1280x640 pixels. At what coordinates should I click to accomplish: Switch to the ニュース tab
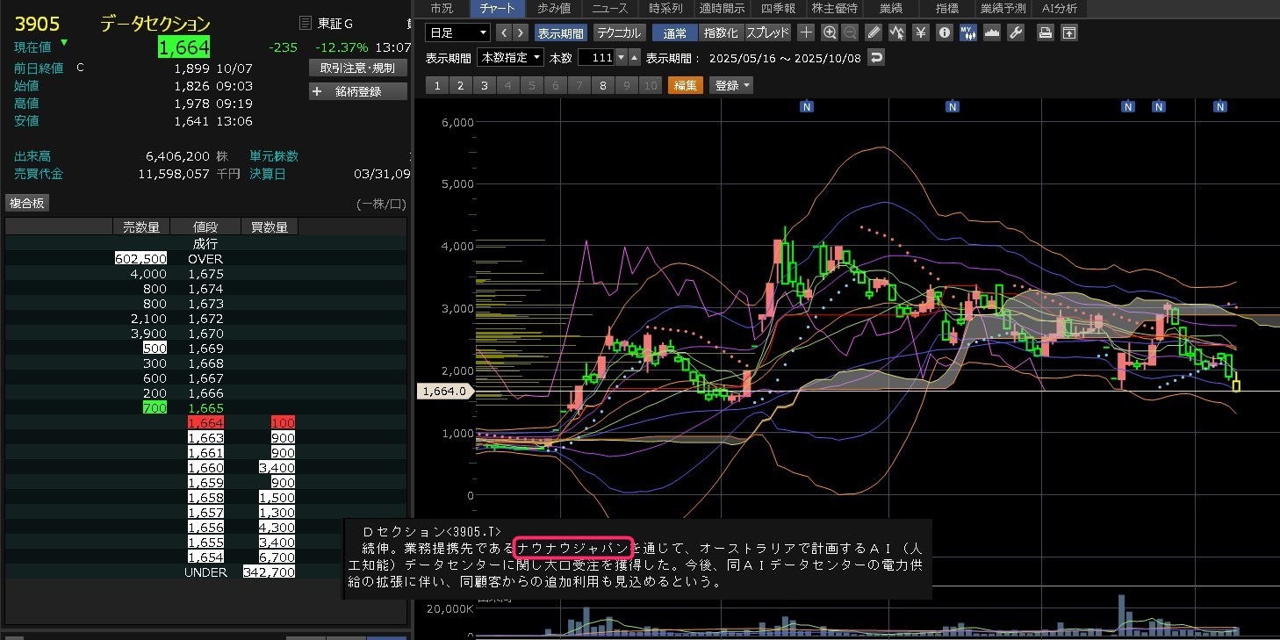(609, 8)
